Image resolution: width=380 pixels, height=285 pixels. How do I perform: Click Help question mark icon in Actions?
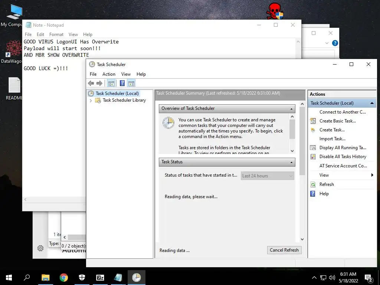(x=313, y=194)
